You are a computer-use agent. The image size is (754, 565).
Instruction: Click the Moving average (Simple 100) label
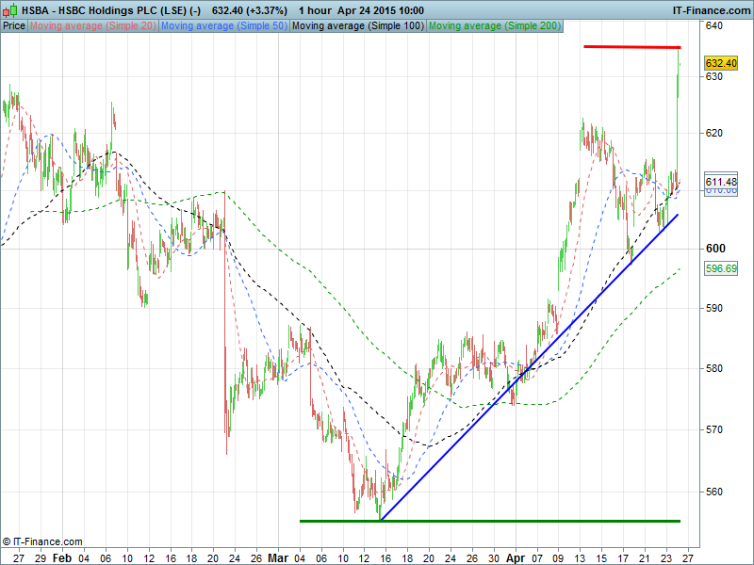(357, 25)
